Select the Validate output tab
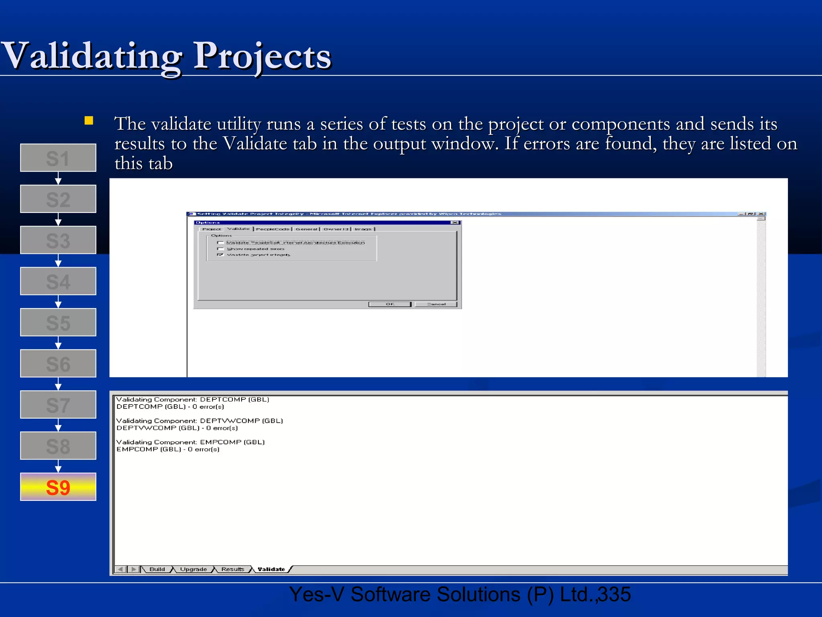822x617 pixels. pos(271,569)
